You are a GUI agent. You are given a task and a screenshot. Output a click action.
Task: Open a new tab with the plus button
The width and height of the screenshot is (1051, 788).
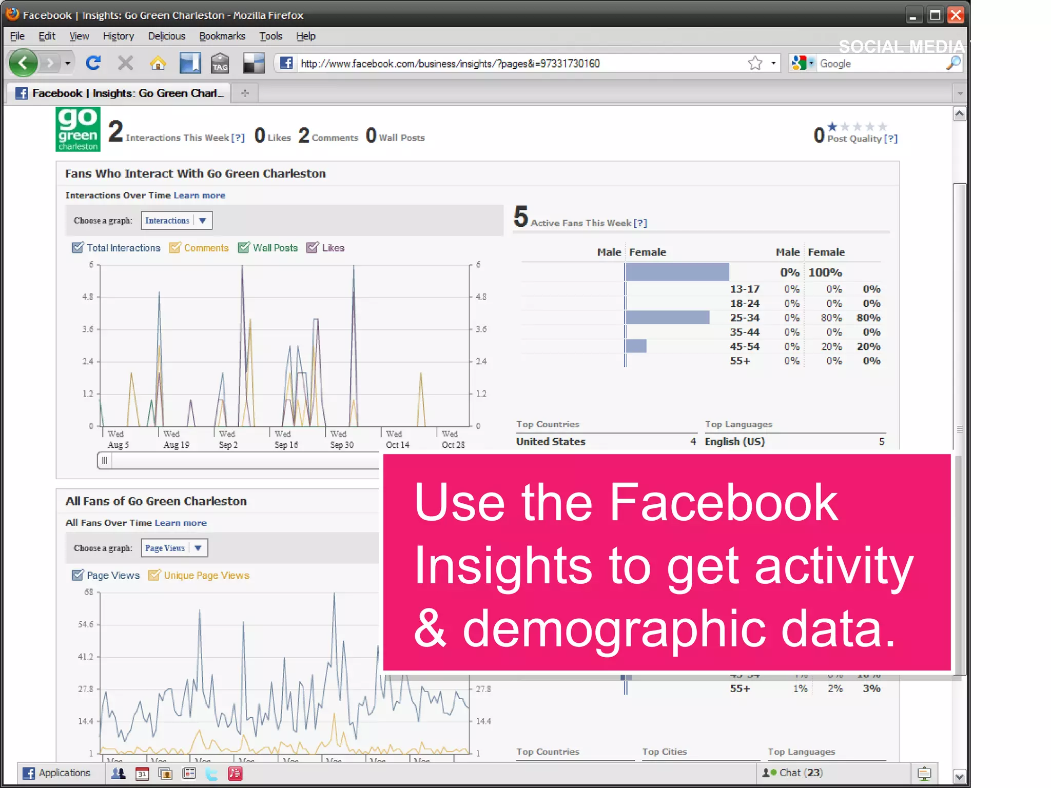tap(245, 93)
